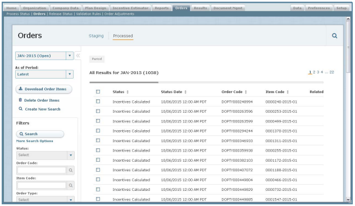Sort by Order Code using its sort arrows
Image resolution: width=355 pixels, height=206 pixels.
tap(245, 92)
